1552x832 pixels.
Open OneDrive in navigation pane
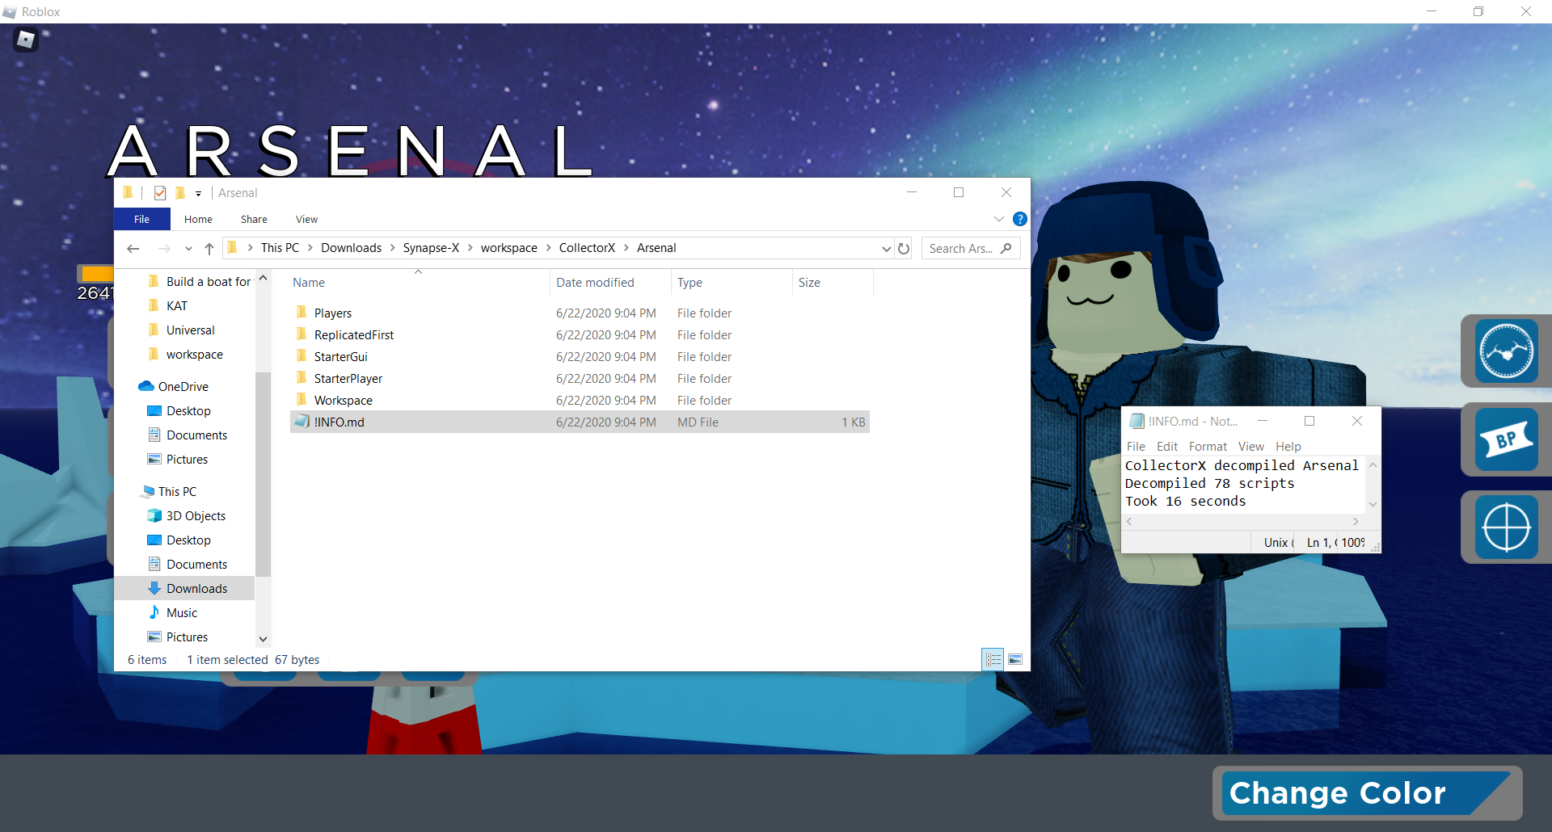click(x=183, y=386)
